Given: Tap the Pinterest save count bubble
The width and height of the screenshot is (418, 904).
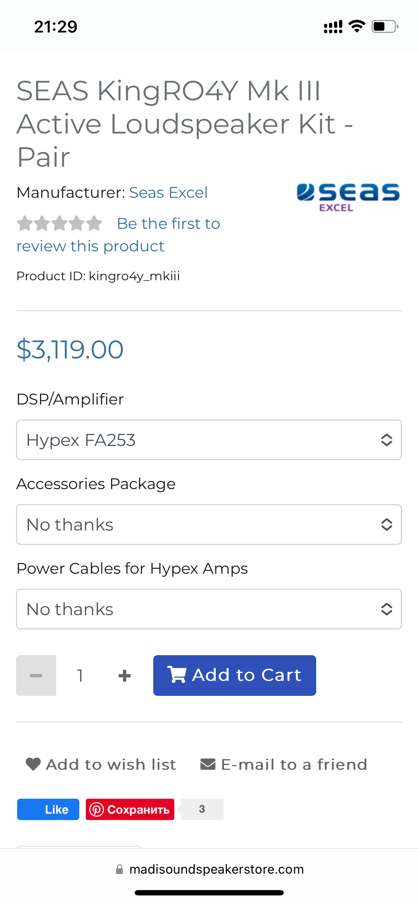Looking at the screenshot, I should [x=202, y=809].
